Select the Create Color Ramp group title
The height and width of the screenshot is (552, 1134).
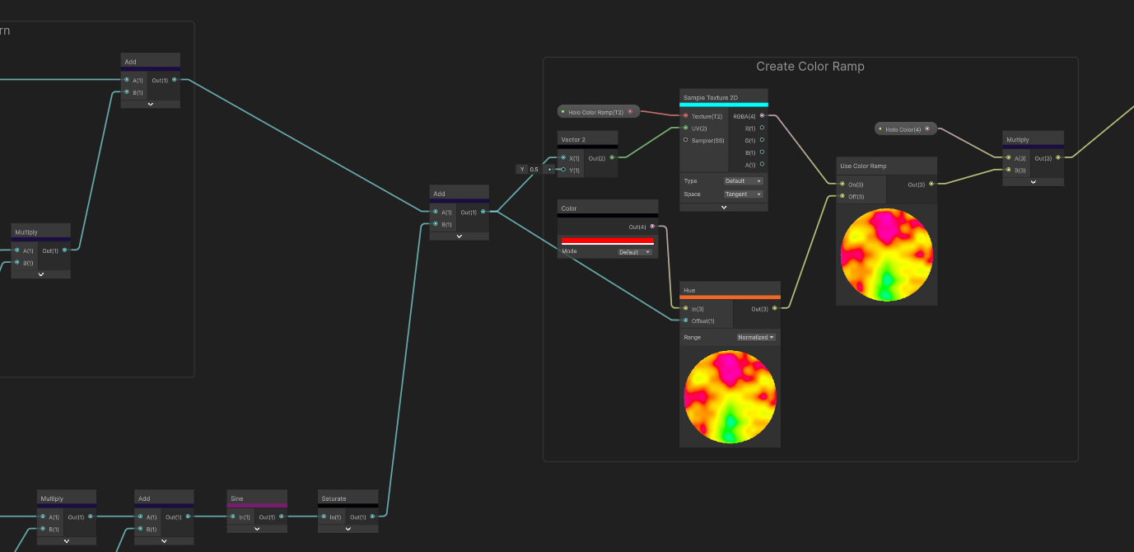810,67
